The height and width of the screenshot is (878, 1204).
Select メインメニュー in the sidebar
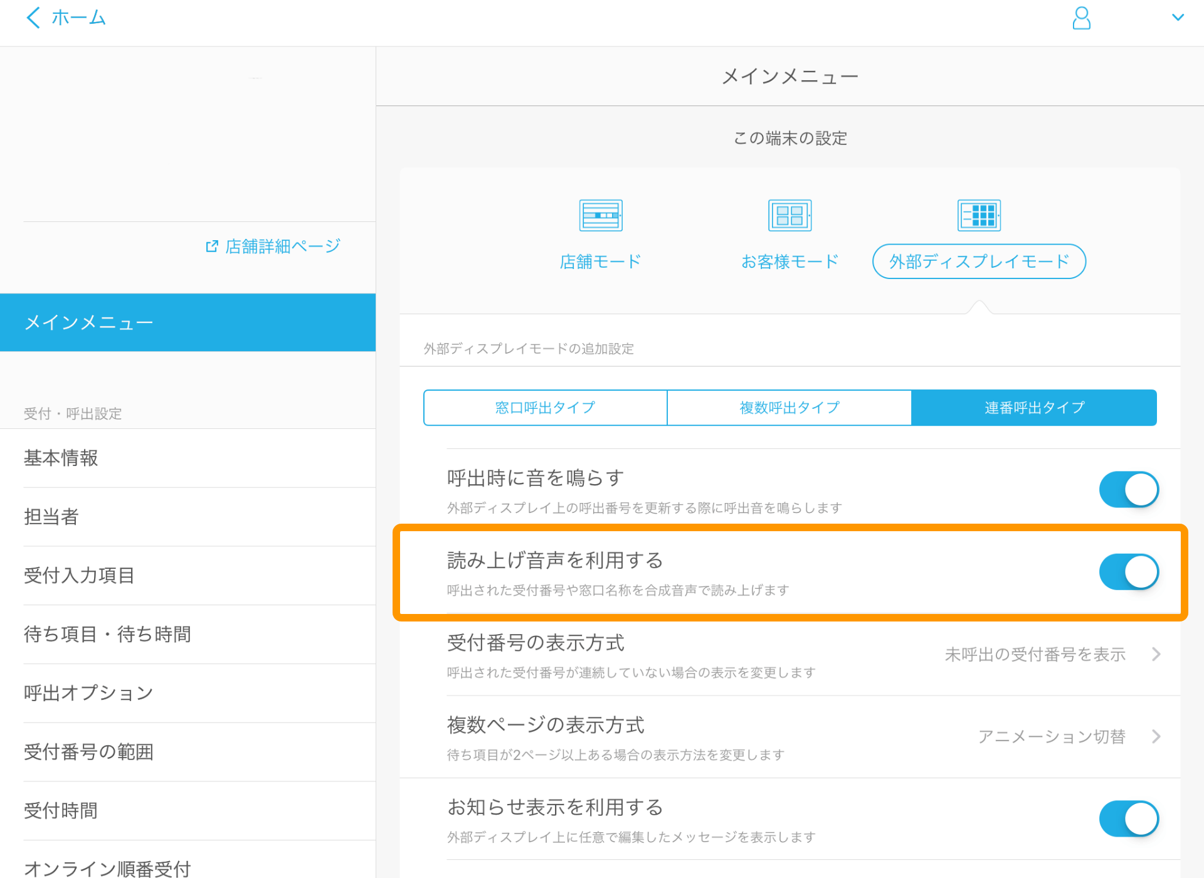188,322
